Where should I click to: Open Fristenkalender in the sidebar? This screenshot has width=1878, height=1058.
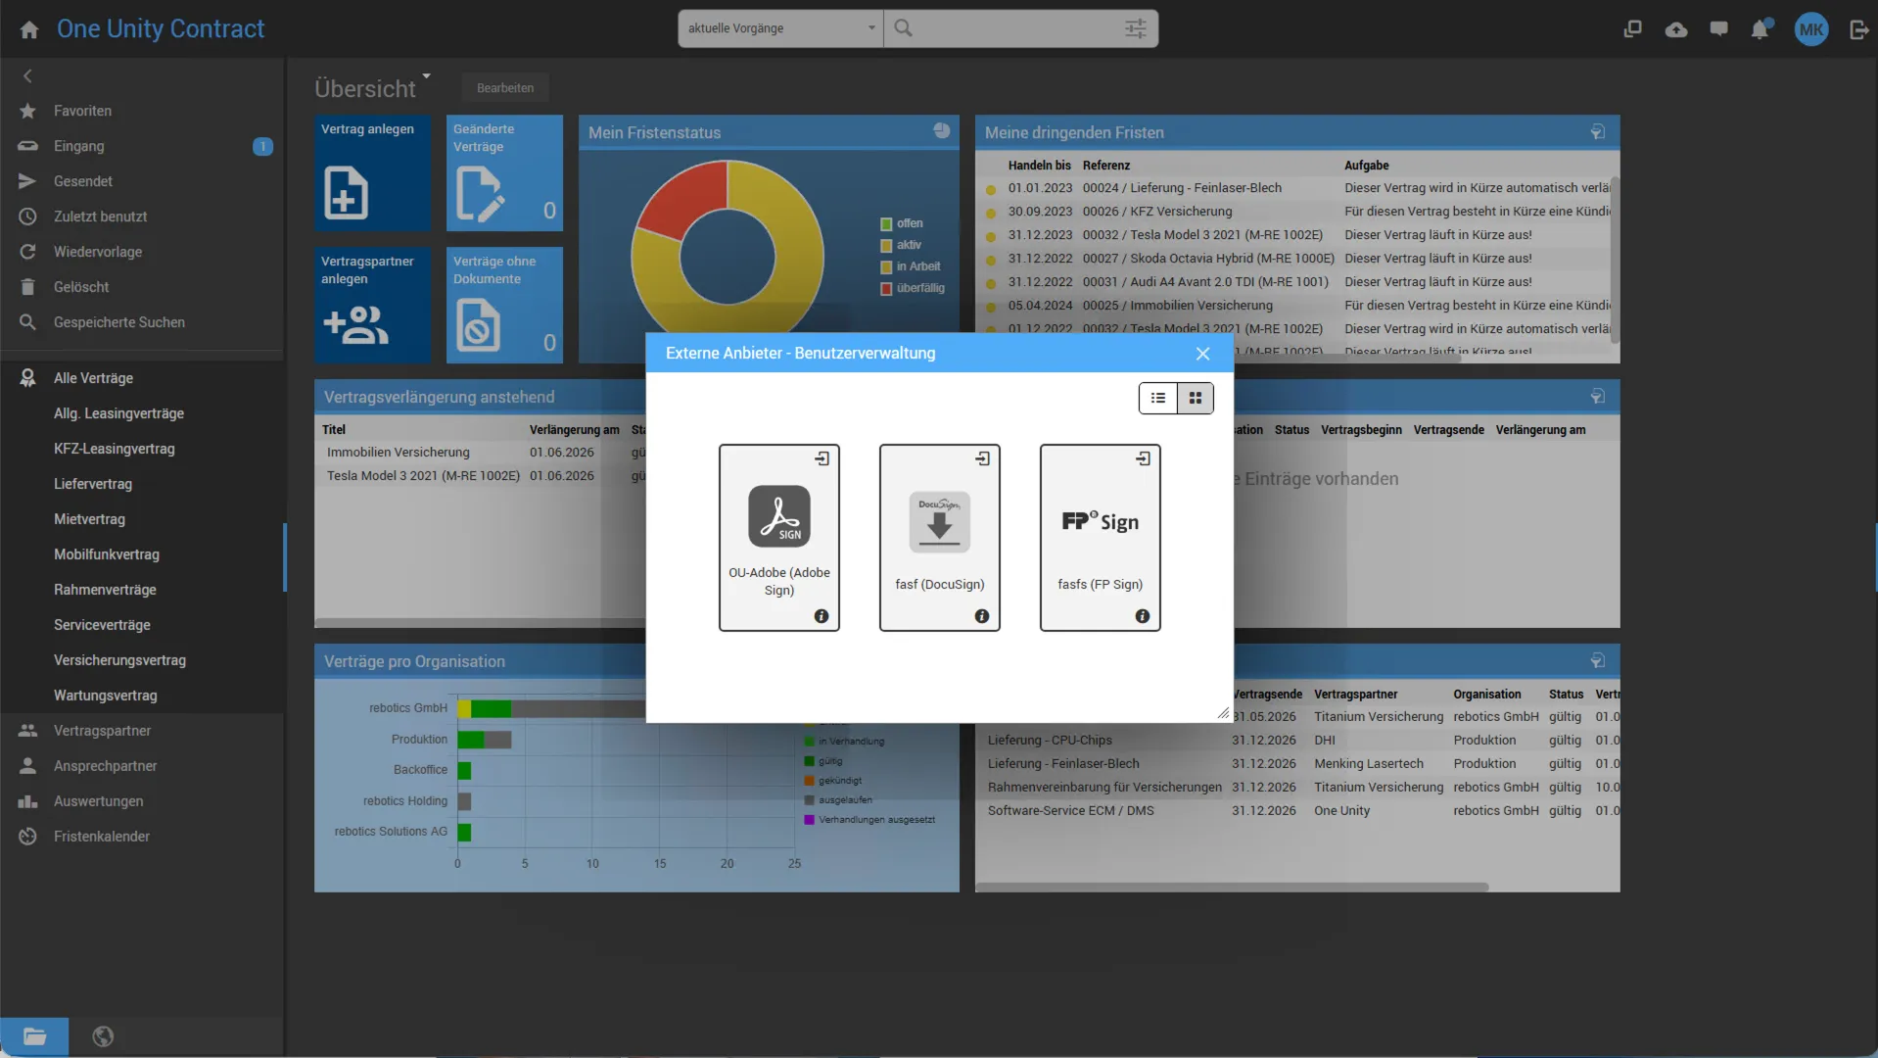[142, 837]
